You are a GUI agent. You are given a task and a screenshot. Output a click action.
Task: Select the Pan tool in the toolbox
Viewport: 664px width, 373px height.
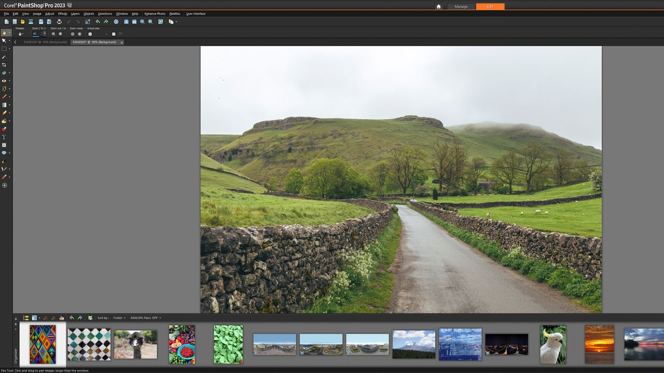coord(4,33)
